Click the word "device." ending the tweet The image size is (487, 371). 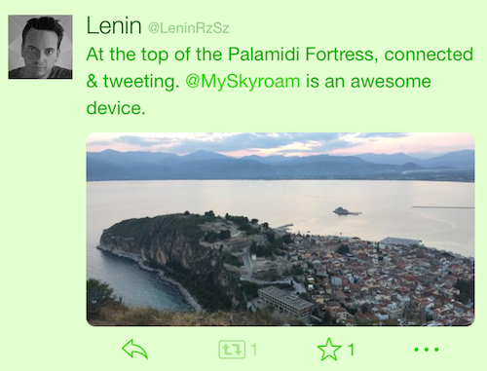116,107
